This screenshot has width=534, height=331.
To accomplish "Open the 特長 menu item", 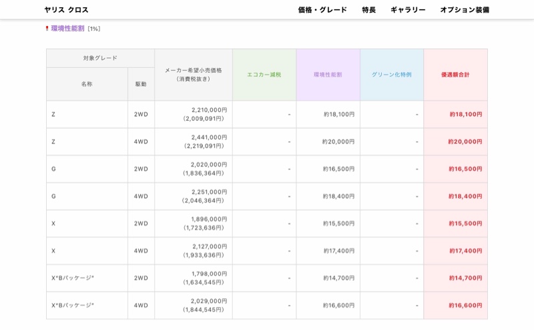I will click(368, 10).
